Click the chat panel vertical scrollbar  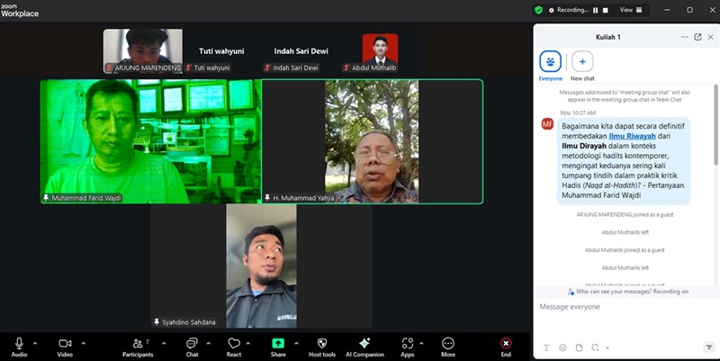click(715, 125)
